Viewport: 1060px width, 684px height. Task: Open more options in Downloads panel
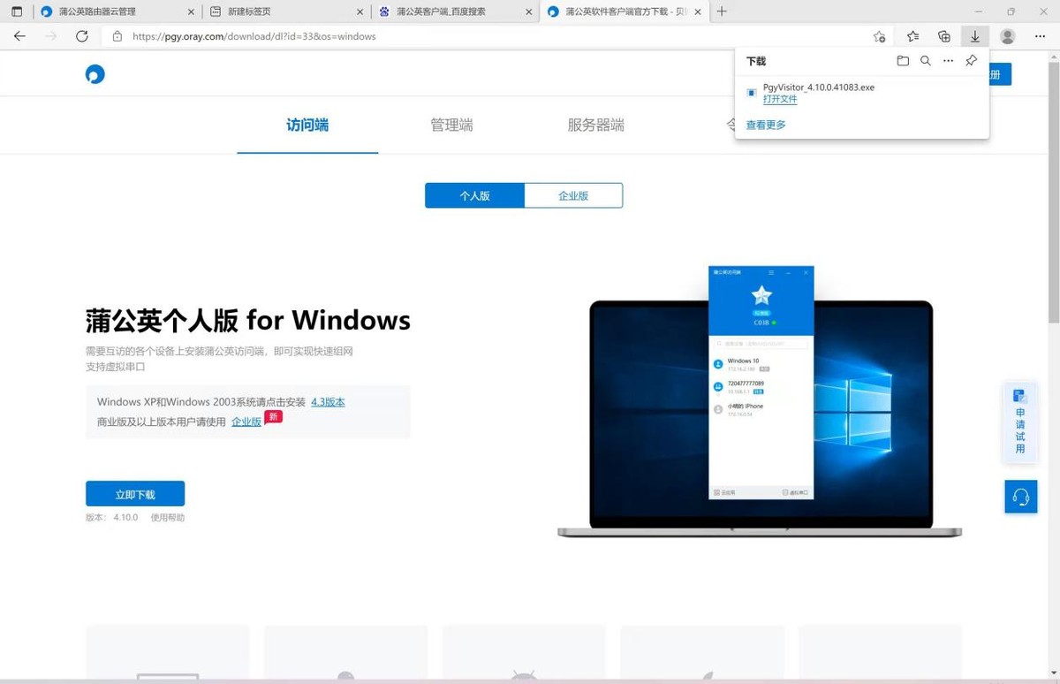(x=949, y=61)
